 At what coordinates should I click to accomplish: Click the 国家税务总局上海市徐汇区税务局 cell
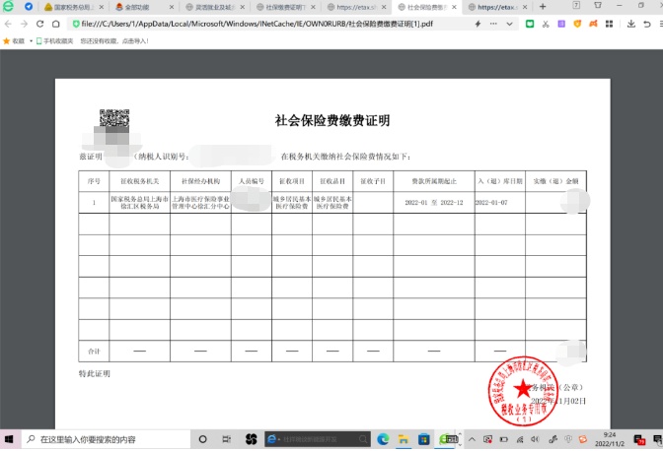tap(139, 203)
